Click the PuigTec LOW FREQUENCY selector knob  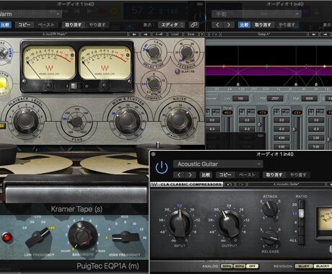coord(38,237)
